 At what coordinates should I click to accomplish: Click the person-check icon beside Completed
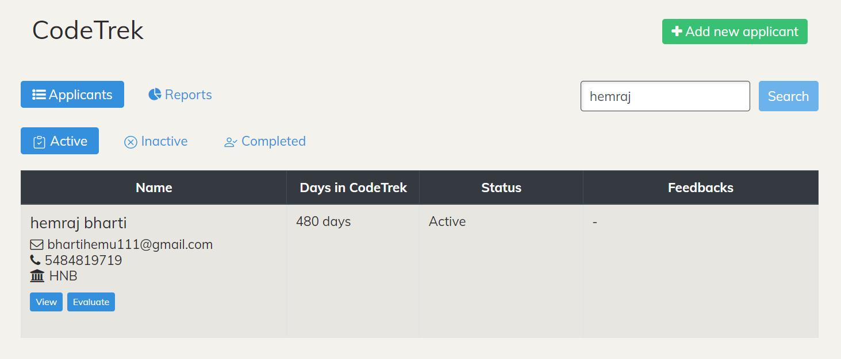coord(231,141)
